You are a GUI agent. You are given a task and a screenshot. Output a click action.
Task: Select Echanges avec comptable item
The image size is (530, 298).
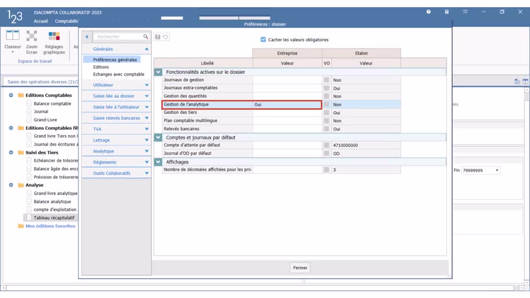click(x=119, y=74)
